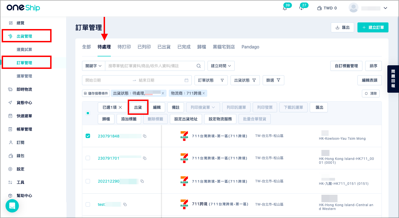
Task: Click the sync icon with badge 27
Action: tap(301, 8)
